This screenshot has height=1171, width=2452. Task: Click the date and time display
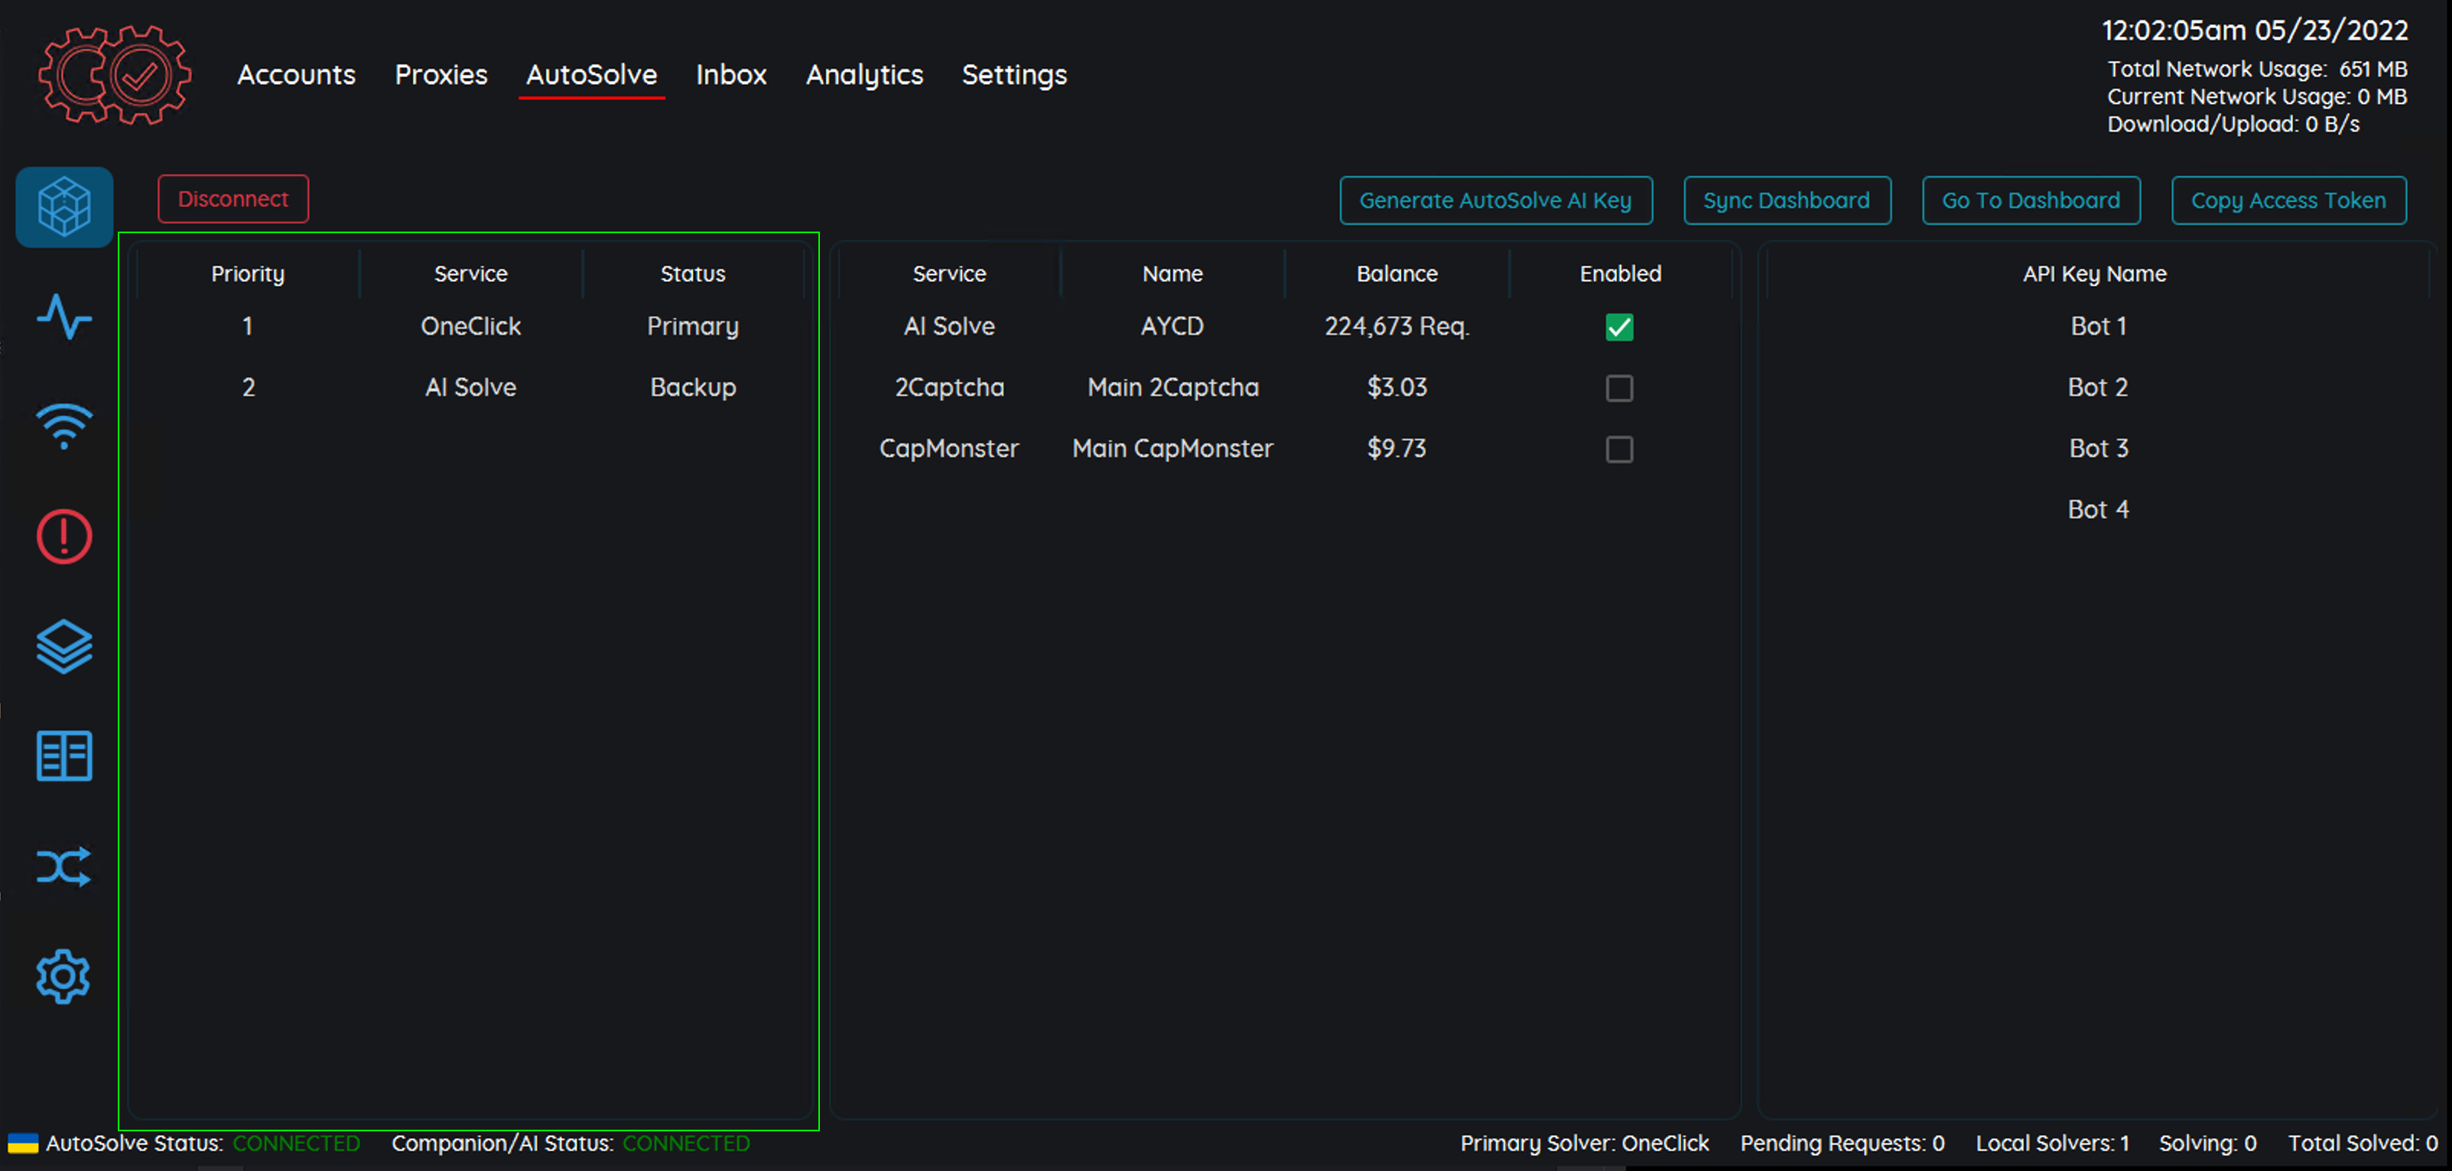pos(2254,31)
